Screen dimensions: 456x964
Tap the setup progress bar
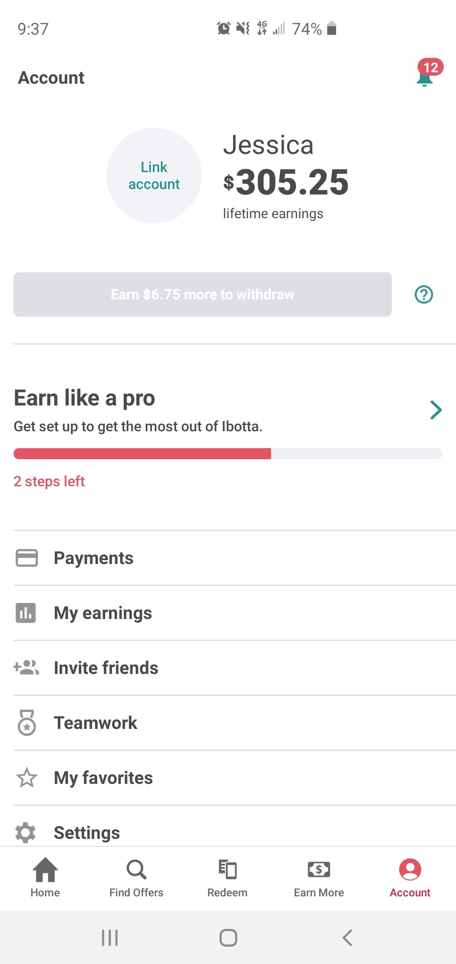[x=228, y=454]
